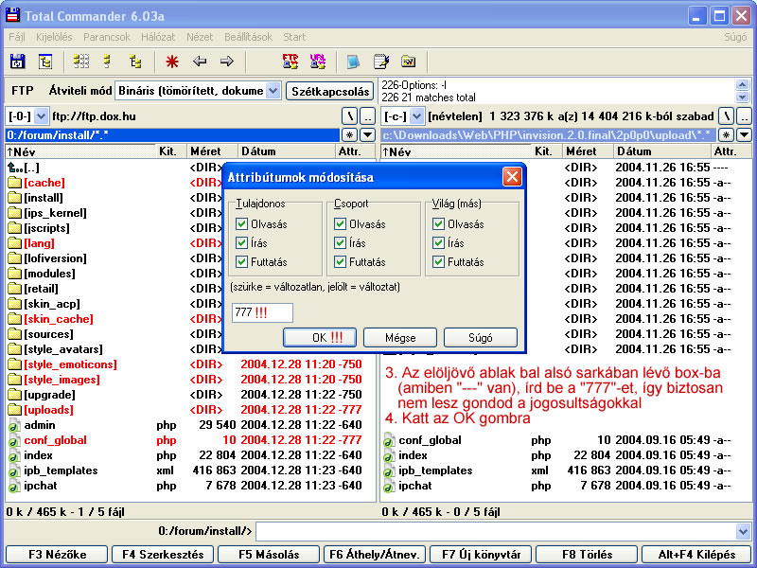Open the Átviteli mód dropdown
This screenshot has width=757, height=568.
click(x=273, y=91)
